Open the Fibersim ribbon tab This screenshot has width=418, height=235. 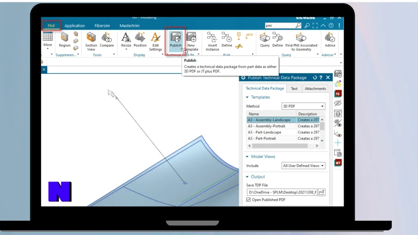102,26
